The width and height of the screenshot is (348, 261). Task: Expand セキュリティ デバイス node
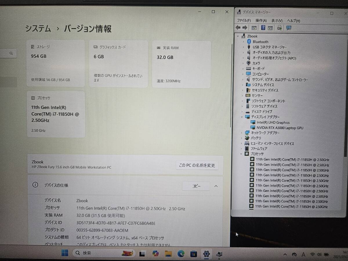[243, 90]
